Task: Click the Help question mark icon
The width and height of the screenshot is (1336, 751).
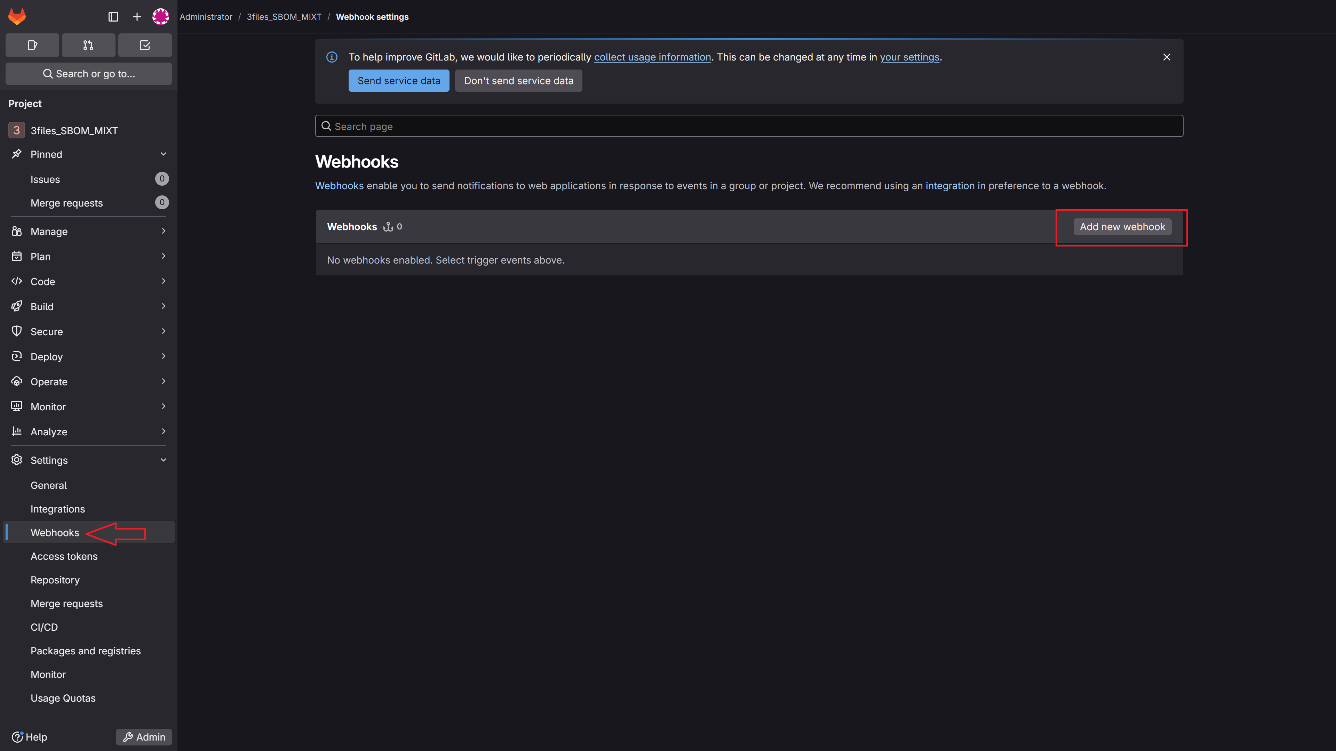Action: point(17,737)
